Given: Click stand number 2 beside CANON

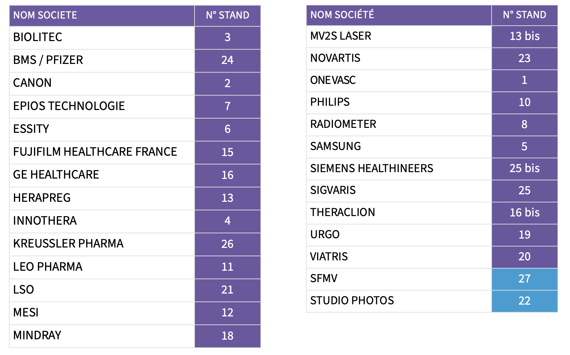Looking at the screenshot, I should click(x=227, y=83).
